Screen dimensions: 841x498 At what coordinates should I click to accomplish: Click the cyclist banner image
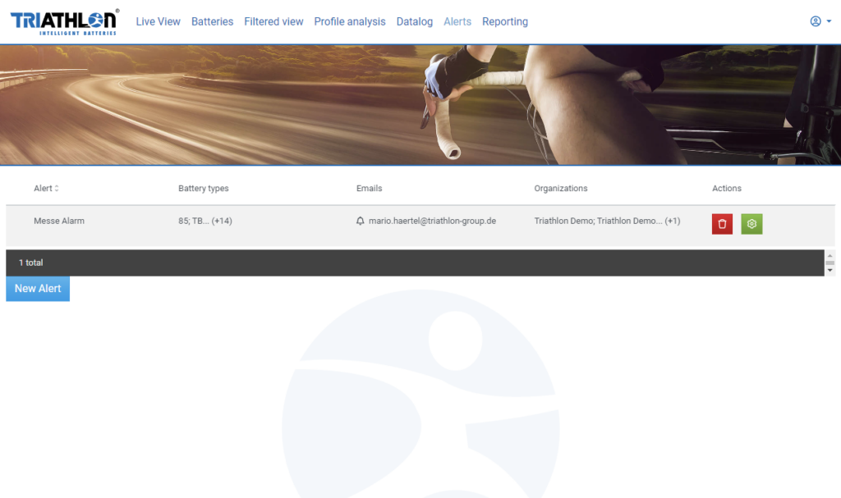420,105
